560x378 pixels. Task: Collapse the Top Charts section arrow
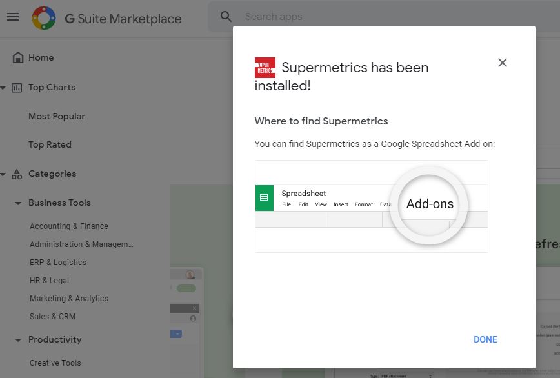click(3, 88)
